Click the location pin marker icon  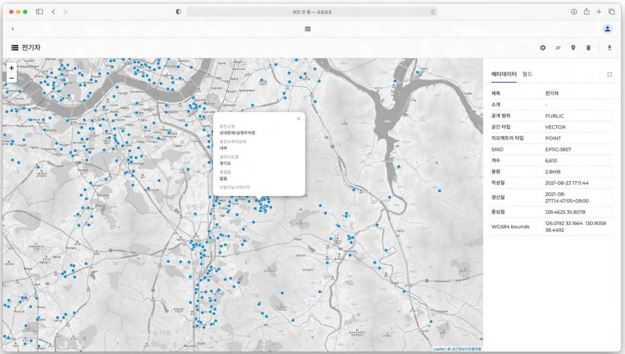(x=573, y=48)
